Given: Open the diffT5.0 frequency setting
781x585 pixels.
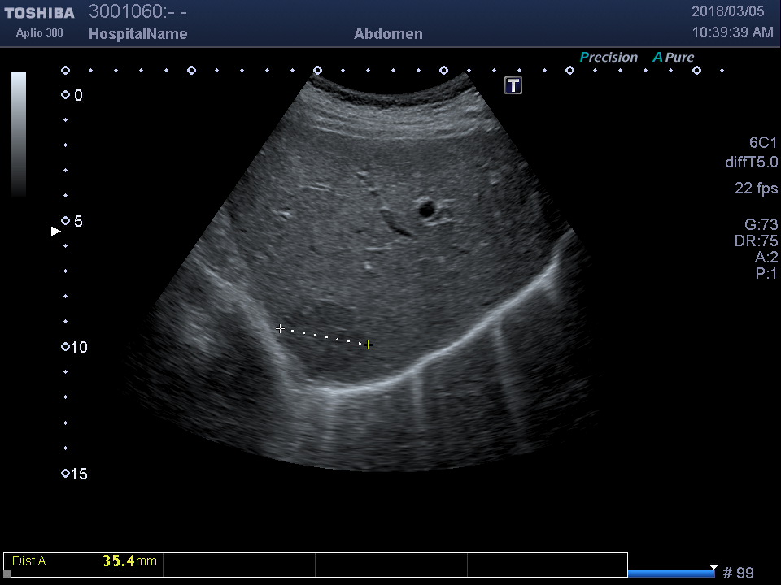Looking at the screenshot, I should point(751,162).
